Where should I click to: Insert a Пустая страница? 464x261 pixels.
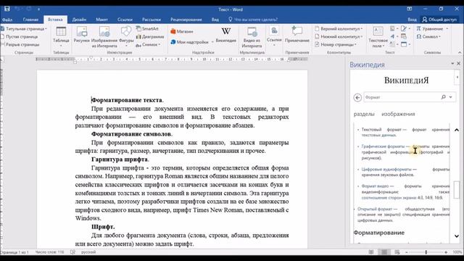coord(20,37)
